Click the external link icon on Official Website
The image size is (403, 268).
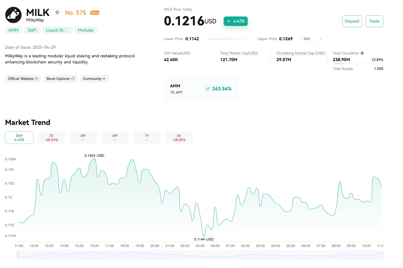coord(37,79)
